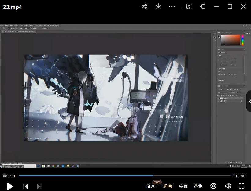Switch to mini-window picture-in-picture mode
This screenshot has height=191, width=251.
(190, 6)
